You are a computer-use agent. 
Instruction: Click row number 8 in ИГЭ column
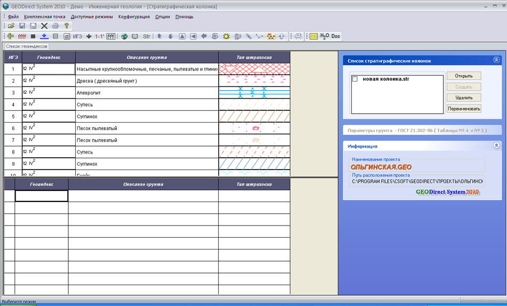pos(13,152)
